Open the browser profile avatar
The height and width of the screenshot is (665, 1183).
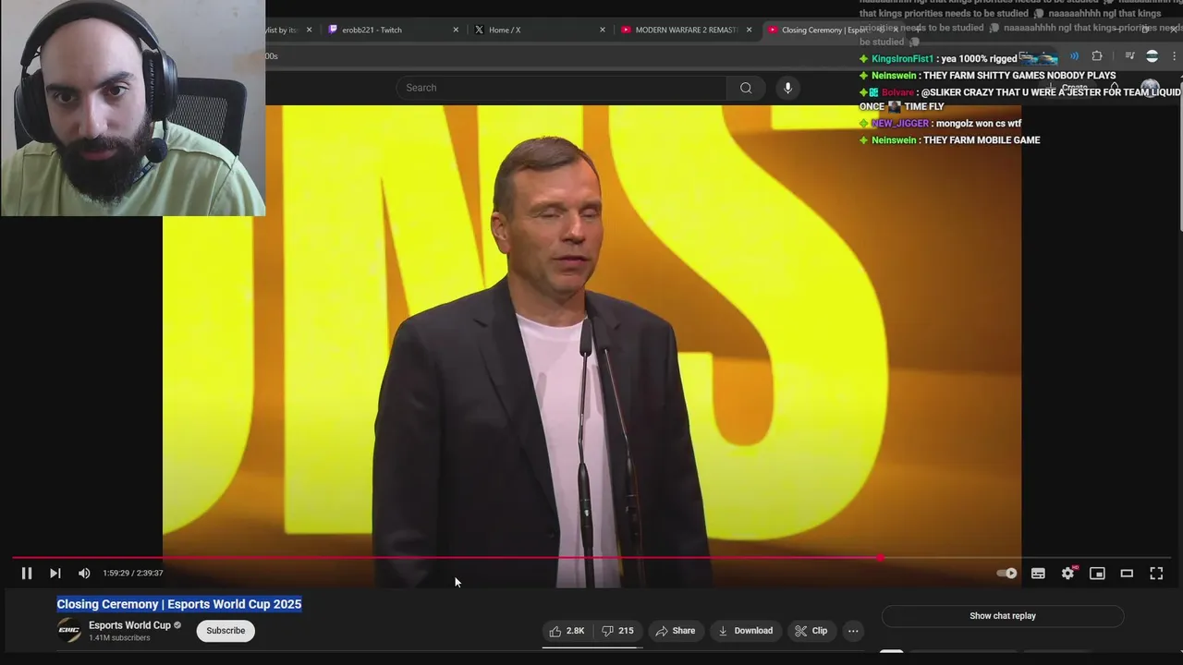pos(1152,56)
